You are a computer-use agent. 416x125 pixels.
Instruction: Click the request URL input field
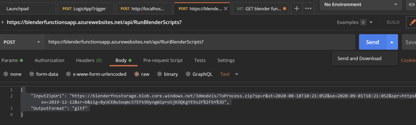200,42
